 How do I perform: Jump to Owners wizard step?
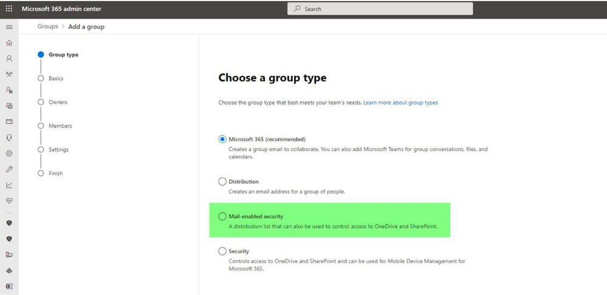[53, 102]
